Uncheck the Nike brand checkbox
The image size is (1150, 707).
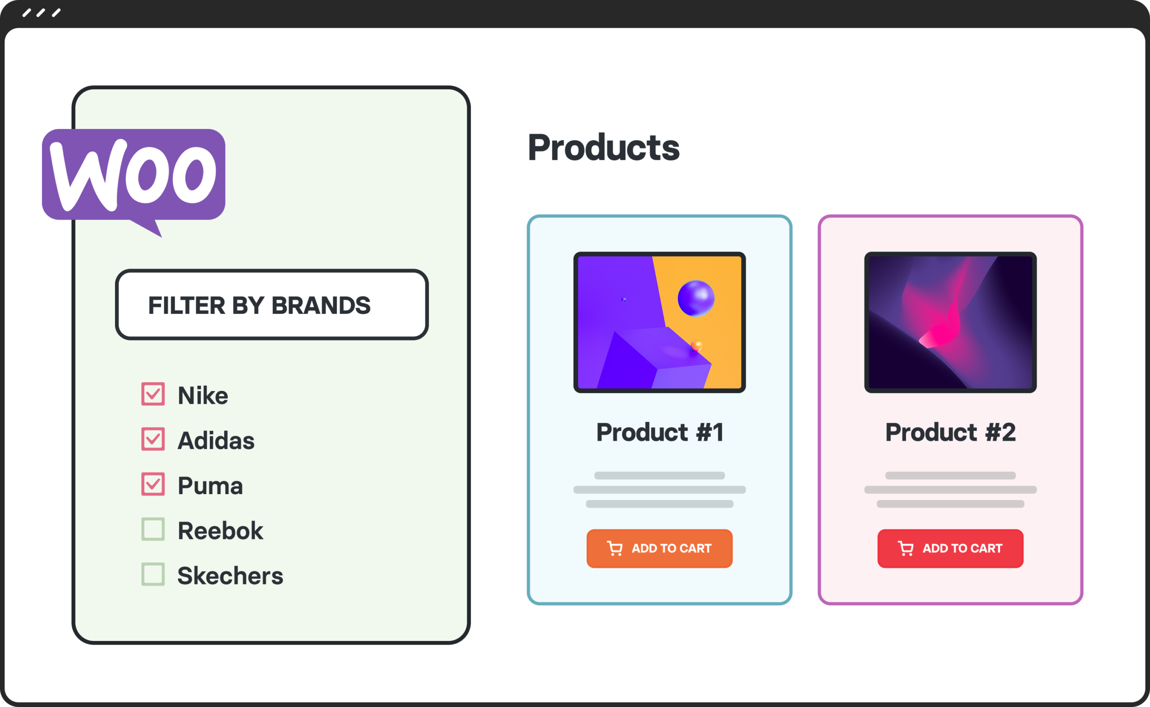pos(153,394)
